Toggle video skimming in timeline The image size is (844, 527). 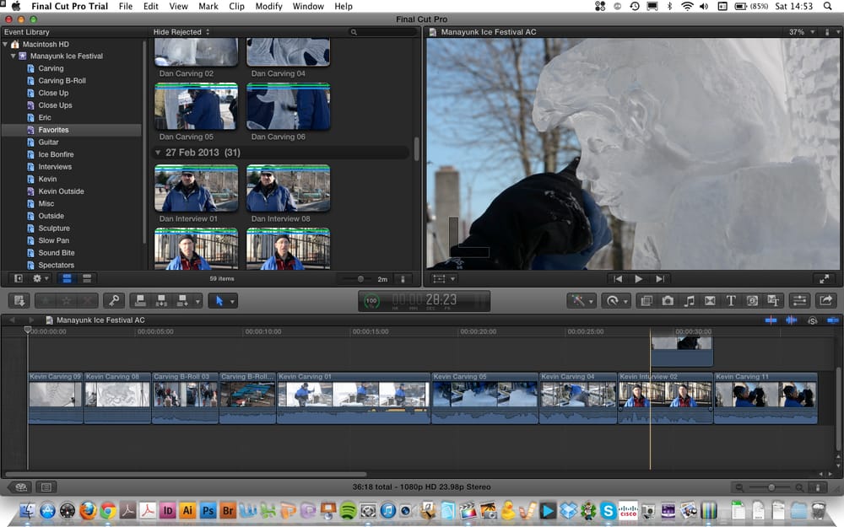click(771, 320)
